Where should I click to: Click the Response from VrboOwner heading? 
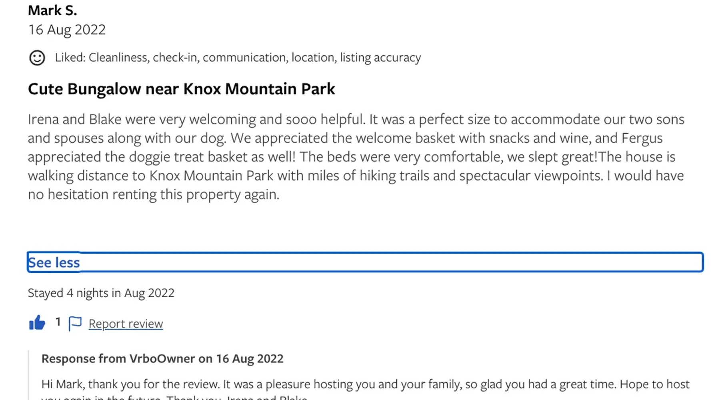[162, 358]
